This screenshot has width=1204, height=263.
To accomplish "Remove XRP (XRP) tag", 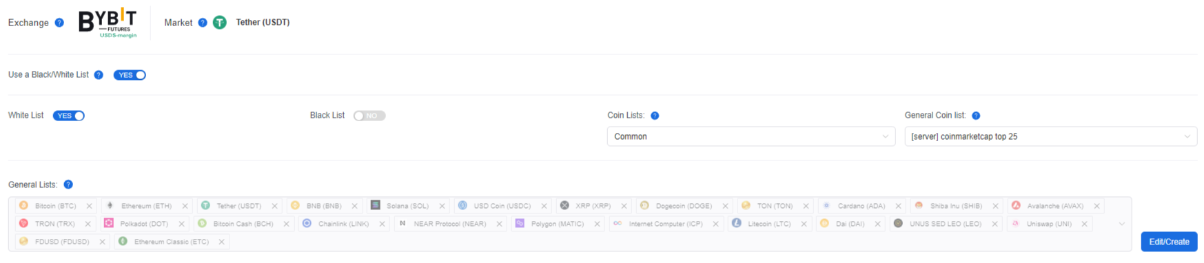I will click(624, 206).
